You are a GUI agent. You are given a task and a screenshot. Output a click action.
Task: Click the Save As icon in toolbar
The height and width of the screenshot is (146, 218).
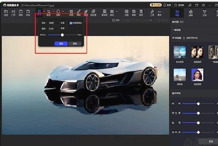[x=28, y=11]
